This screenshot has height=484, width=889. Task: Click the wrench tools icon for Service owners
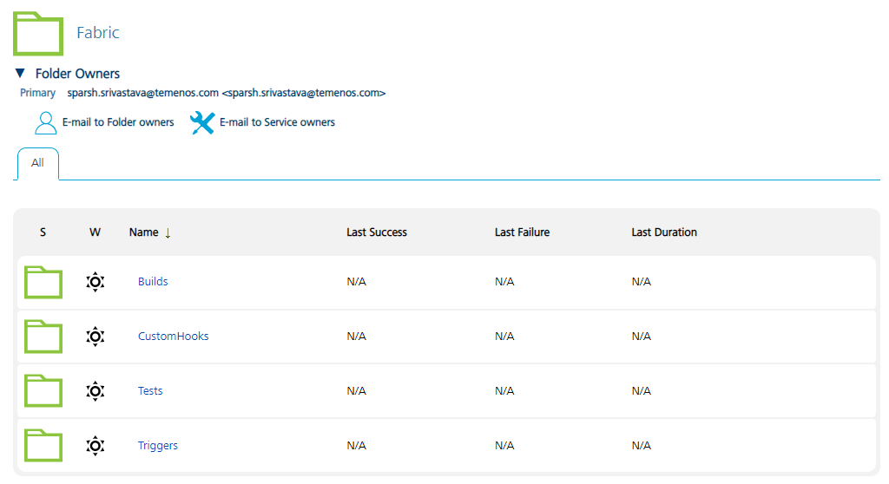click(x=201, y=123)
